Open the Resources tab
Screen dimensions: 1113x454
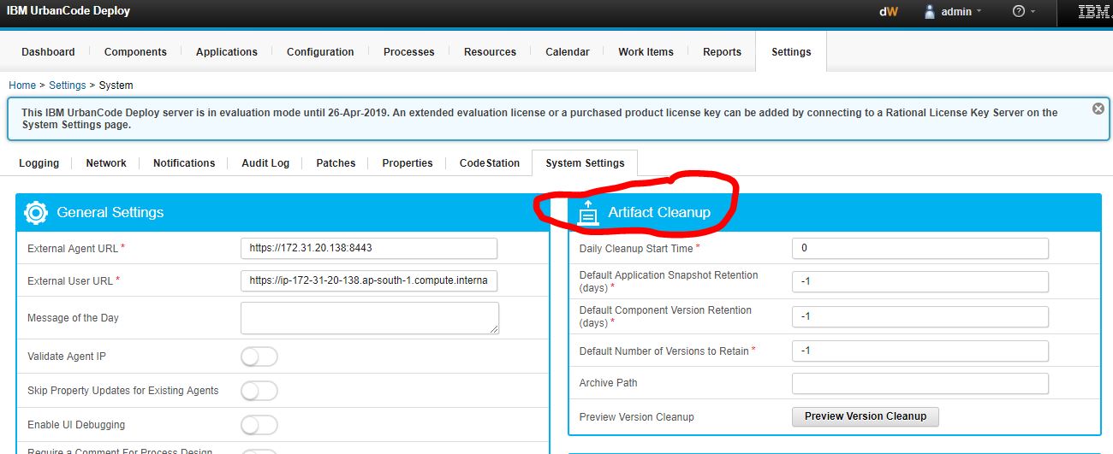point(490,52)
